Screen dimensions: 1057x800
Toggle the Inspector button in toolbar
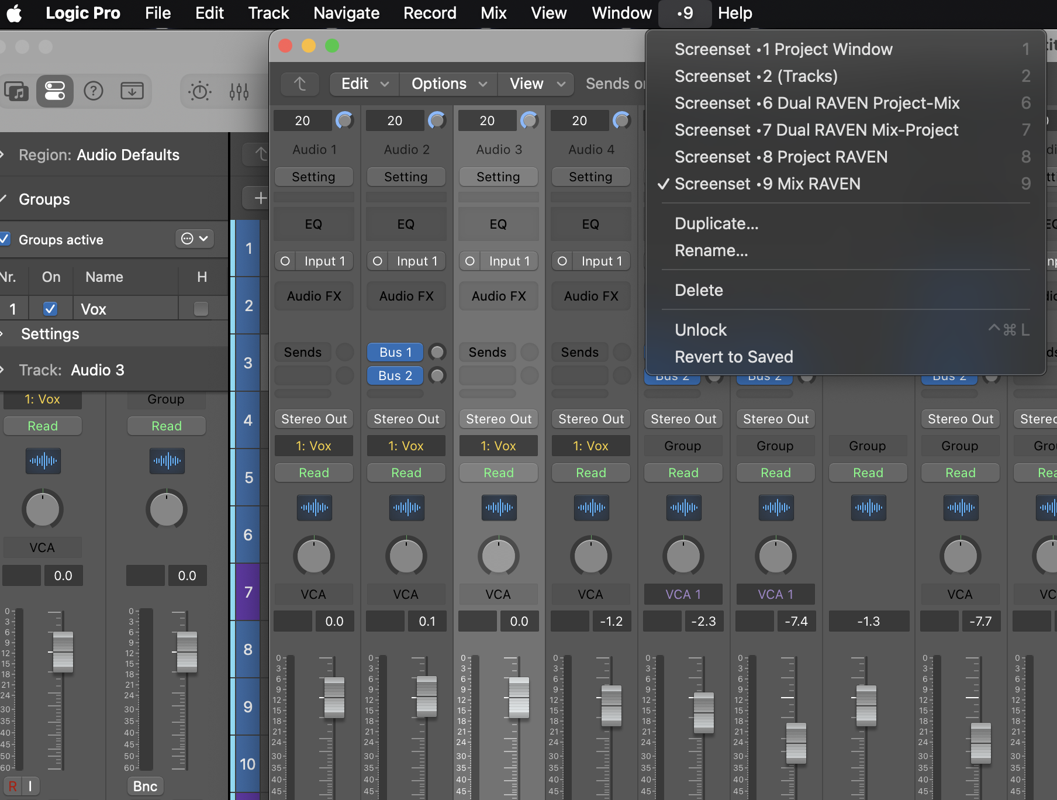(x=55, y=91)
